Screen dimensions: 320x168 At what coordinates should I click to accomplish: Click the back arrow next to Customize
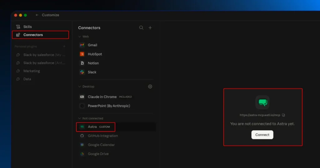coord(37,15)
